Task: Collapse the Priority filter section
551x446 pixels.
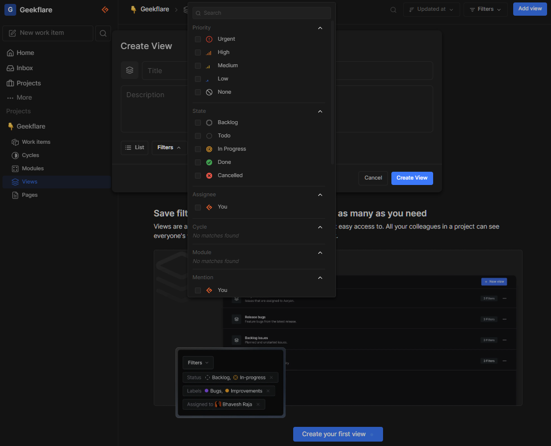Action: (320, 28)
